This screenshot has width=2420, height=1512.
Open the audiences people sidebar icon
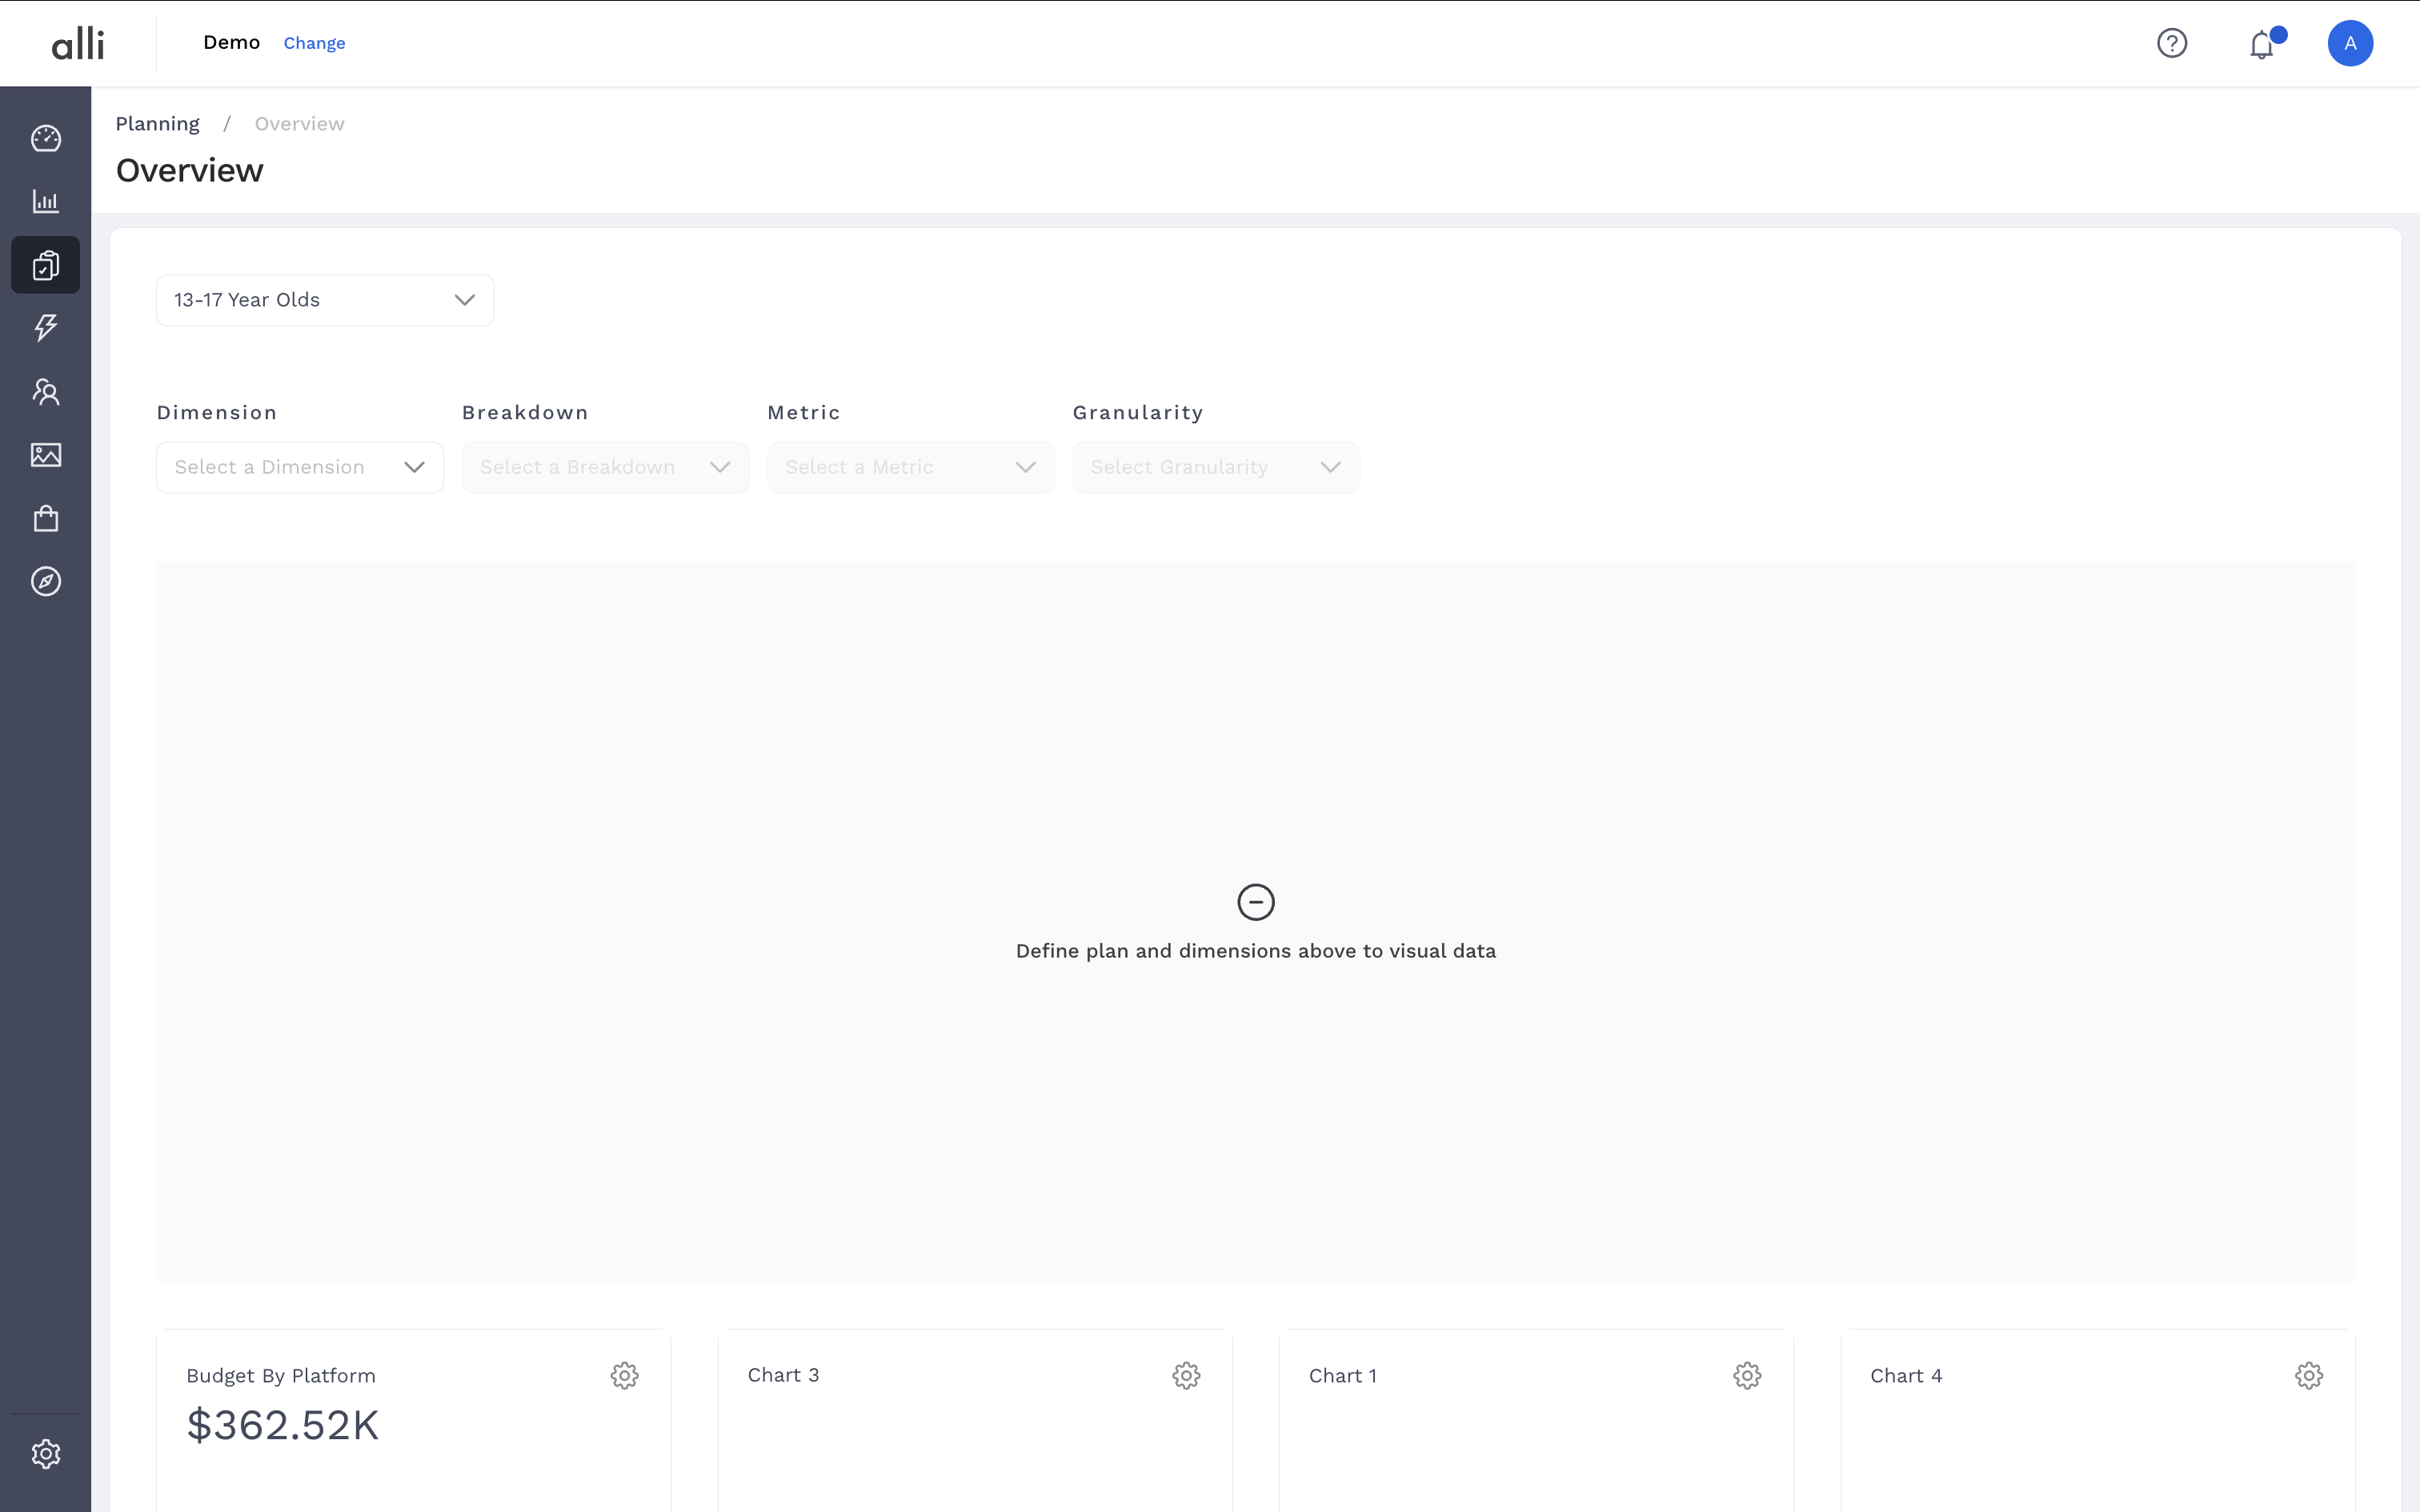point(46,391)
